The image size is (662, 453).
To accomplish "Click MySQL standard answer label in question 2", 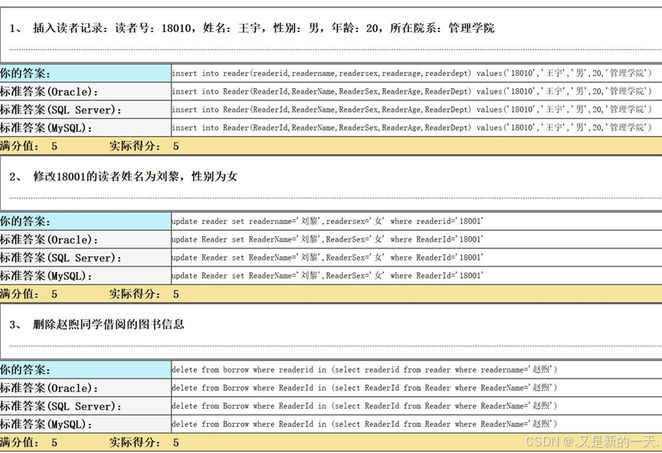I will [46, 276].
